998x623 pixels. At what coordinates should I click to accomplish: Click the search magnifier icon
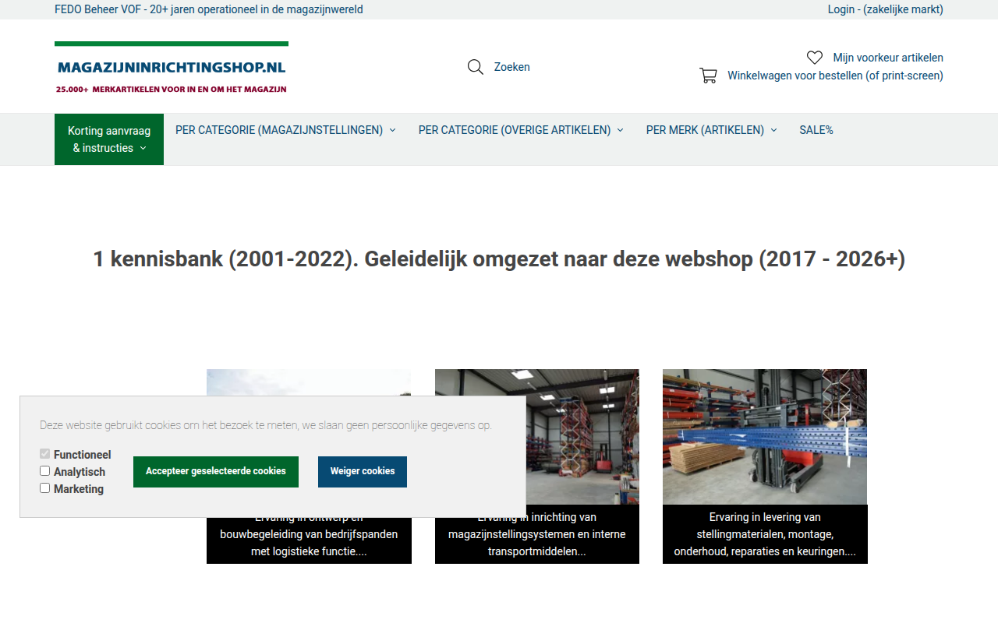pos(476,67)
